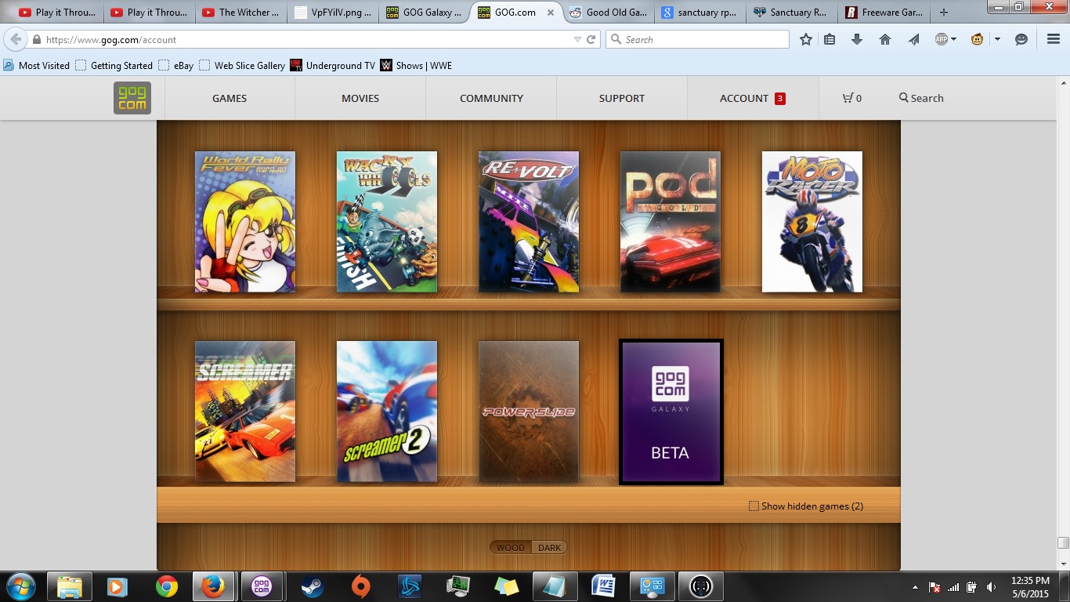This screenshot has height=602, width=1070.
Task: Open the Web Slice Gallery bookmark
Action: pyautogui.click(x=242, y=66)
